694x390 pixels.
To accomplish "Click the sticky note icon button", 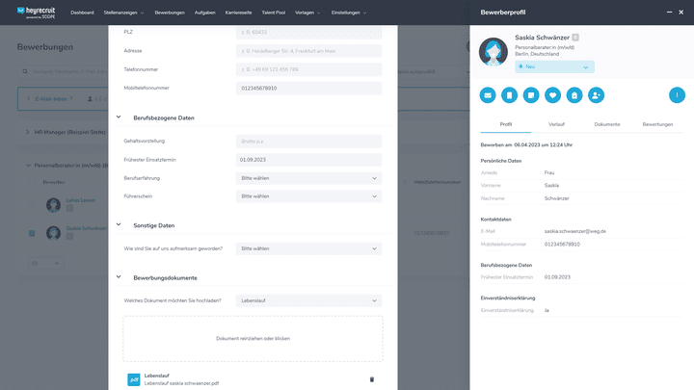I will coord(531,95).
